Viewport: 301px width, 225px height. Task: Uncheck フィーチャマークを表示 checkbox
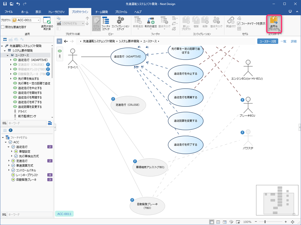[x=239, y=23]
